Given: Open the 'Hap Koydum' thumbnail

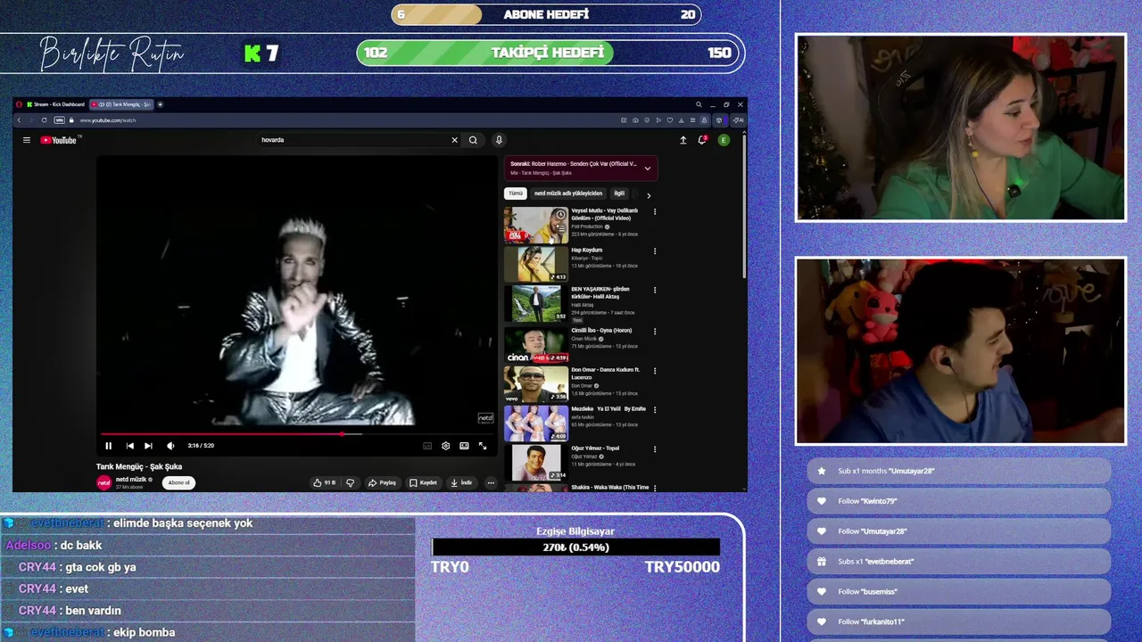Looking at the screenshot, I should click(535, 264).
